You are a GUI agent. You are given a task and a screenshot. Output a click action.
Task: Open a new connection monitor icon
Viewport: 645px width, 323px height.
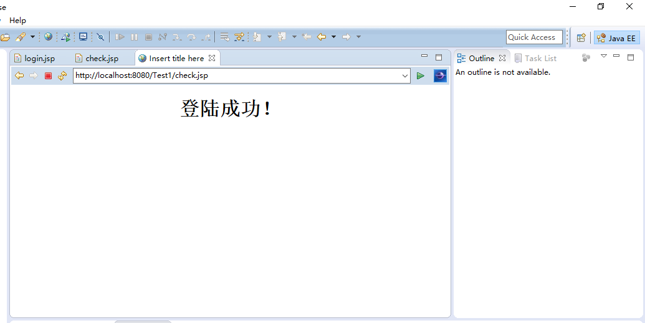click(83, 37)
